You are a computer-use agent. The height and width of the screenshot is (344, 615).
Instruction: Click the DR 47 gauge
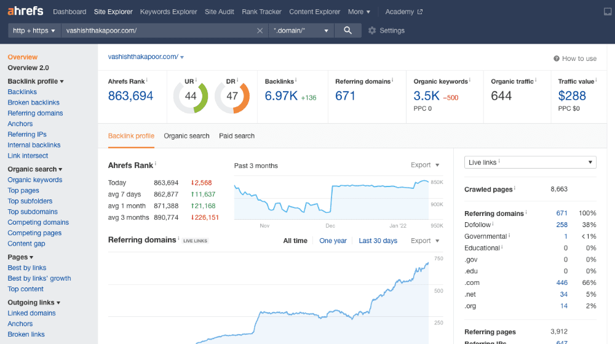232,97
